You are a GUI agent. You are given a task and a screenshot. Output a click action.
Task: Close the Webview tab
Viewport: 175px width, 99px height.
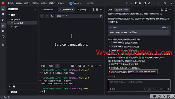click(x=73, y=10)
